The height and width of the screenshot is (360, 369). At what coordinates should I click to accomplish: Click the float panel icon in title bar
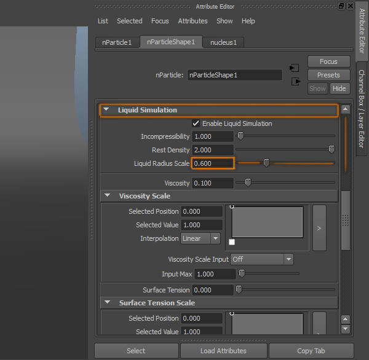point(341,6)
